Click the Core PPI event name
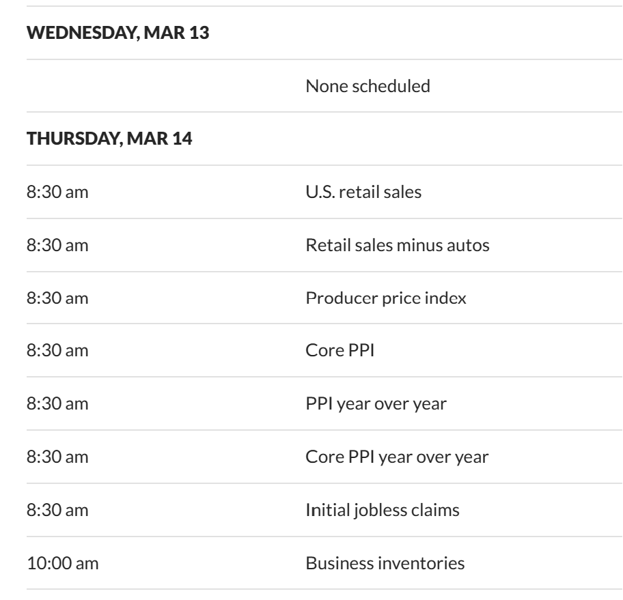Viewport: 623px width, 600px height. [x=340, y=352]
